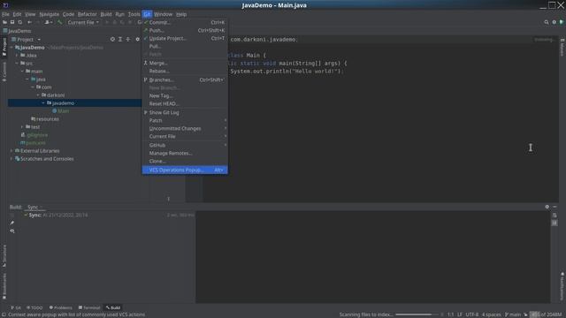Collapse the main folder node
The width and height of the screenshot is (566, 318).
(x=22, y=72)
